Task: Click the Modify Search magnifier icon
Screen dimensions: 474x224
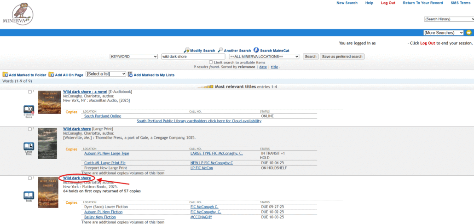Action: [x=186, y=50]
